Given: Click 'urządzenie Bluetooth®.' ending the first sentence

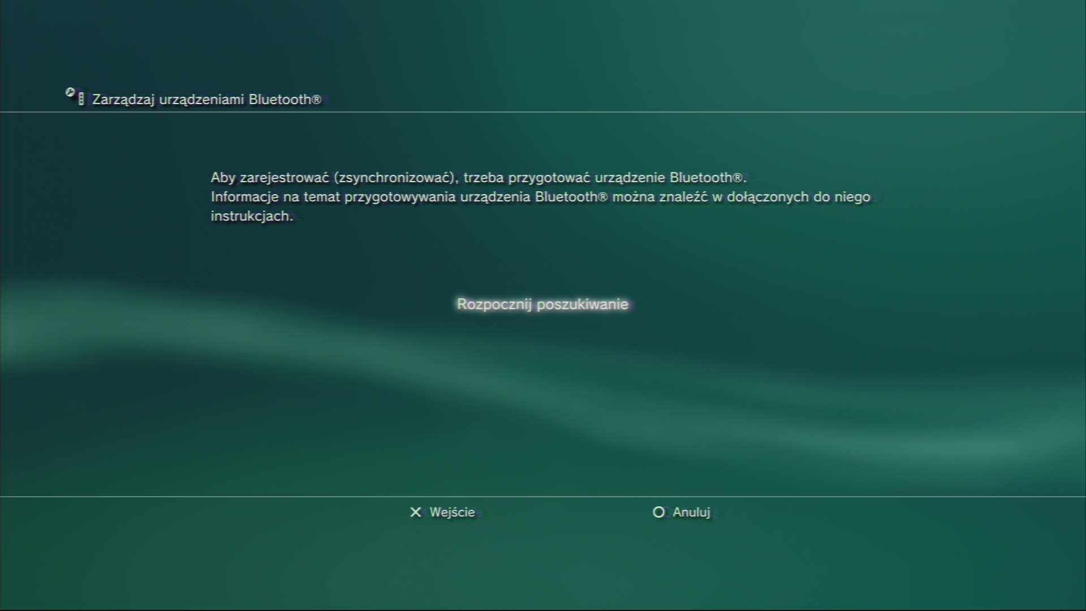Looking at the screenshot, I should tap(671, 178).
